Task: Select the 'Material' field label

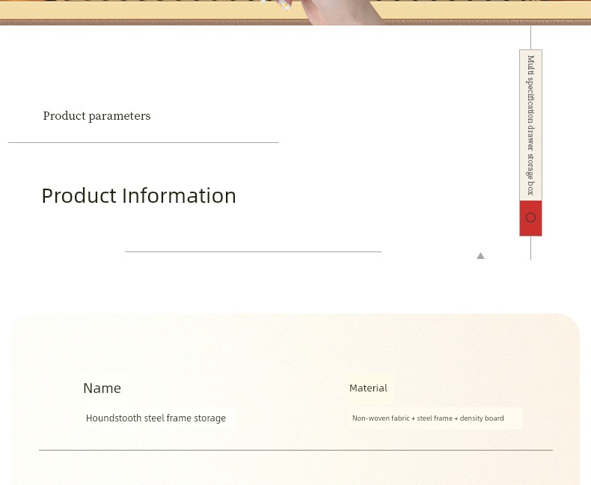Action: (x=368, y=388)
